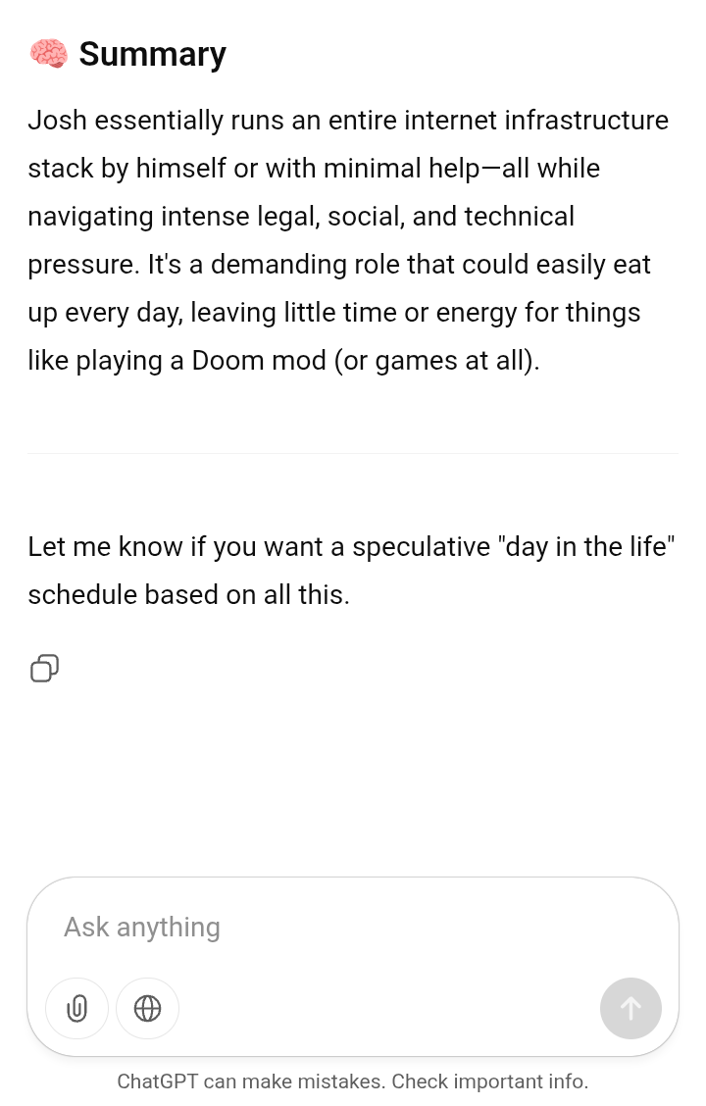This screenshot has height=1106, width=706.
Task: Send the message with the arrow button
Action: pos(630,1009)
